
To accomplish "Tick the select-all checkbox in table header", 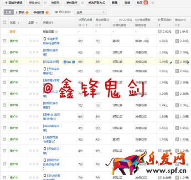I will coord(5,22).
